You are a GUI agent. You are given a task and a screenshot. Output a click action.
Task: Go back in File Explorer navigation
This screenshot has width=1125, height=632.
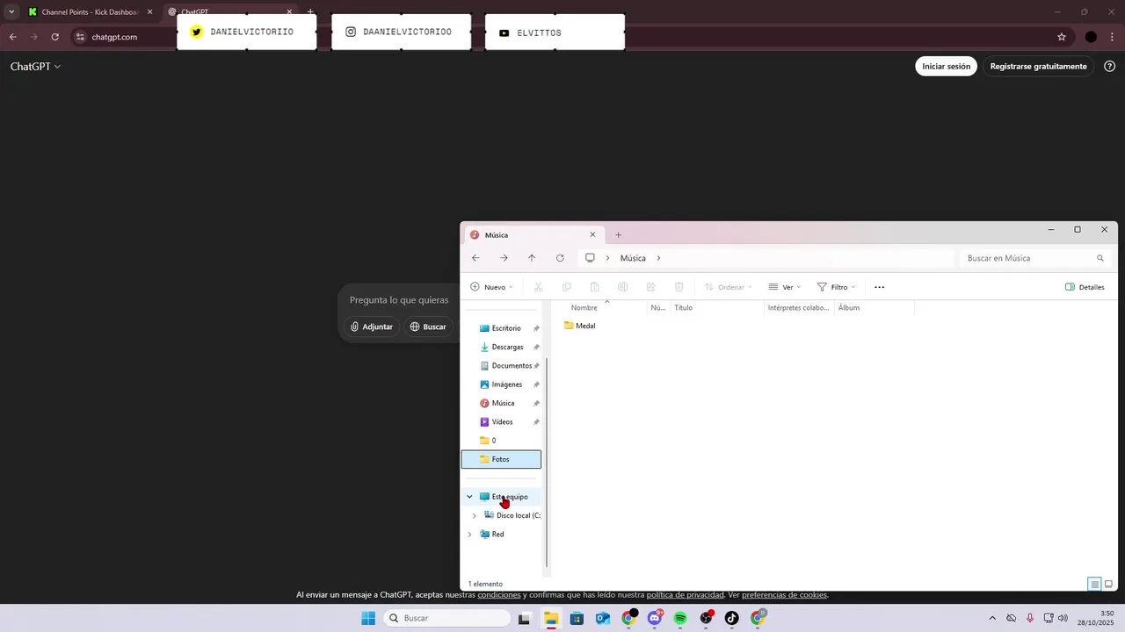(x=475, y=258)
